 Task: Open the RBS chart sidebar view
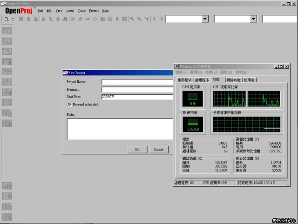tap(7, 92)
